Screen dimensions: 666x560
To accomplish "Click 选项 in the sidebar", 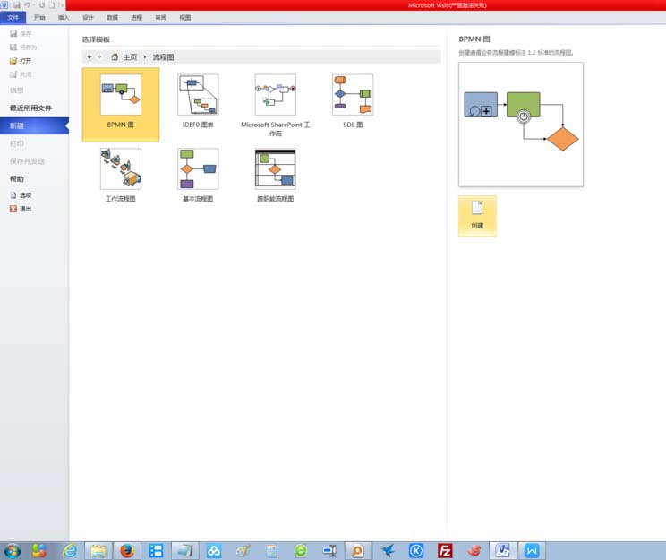I will tap(21, 195).
